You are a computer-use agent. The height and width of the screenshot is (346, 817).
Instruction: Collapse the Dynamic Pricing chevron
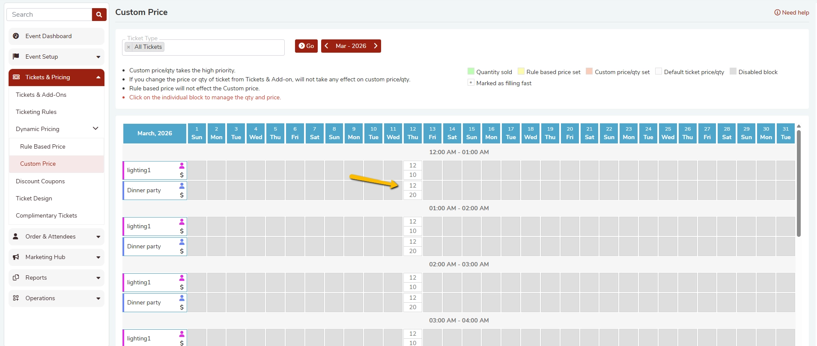click(95, 128)
